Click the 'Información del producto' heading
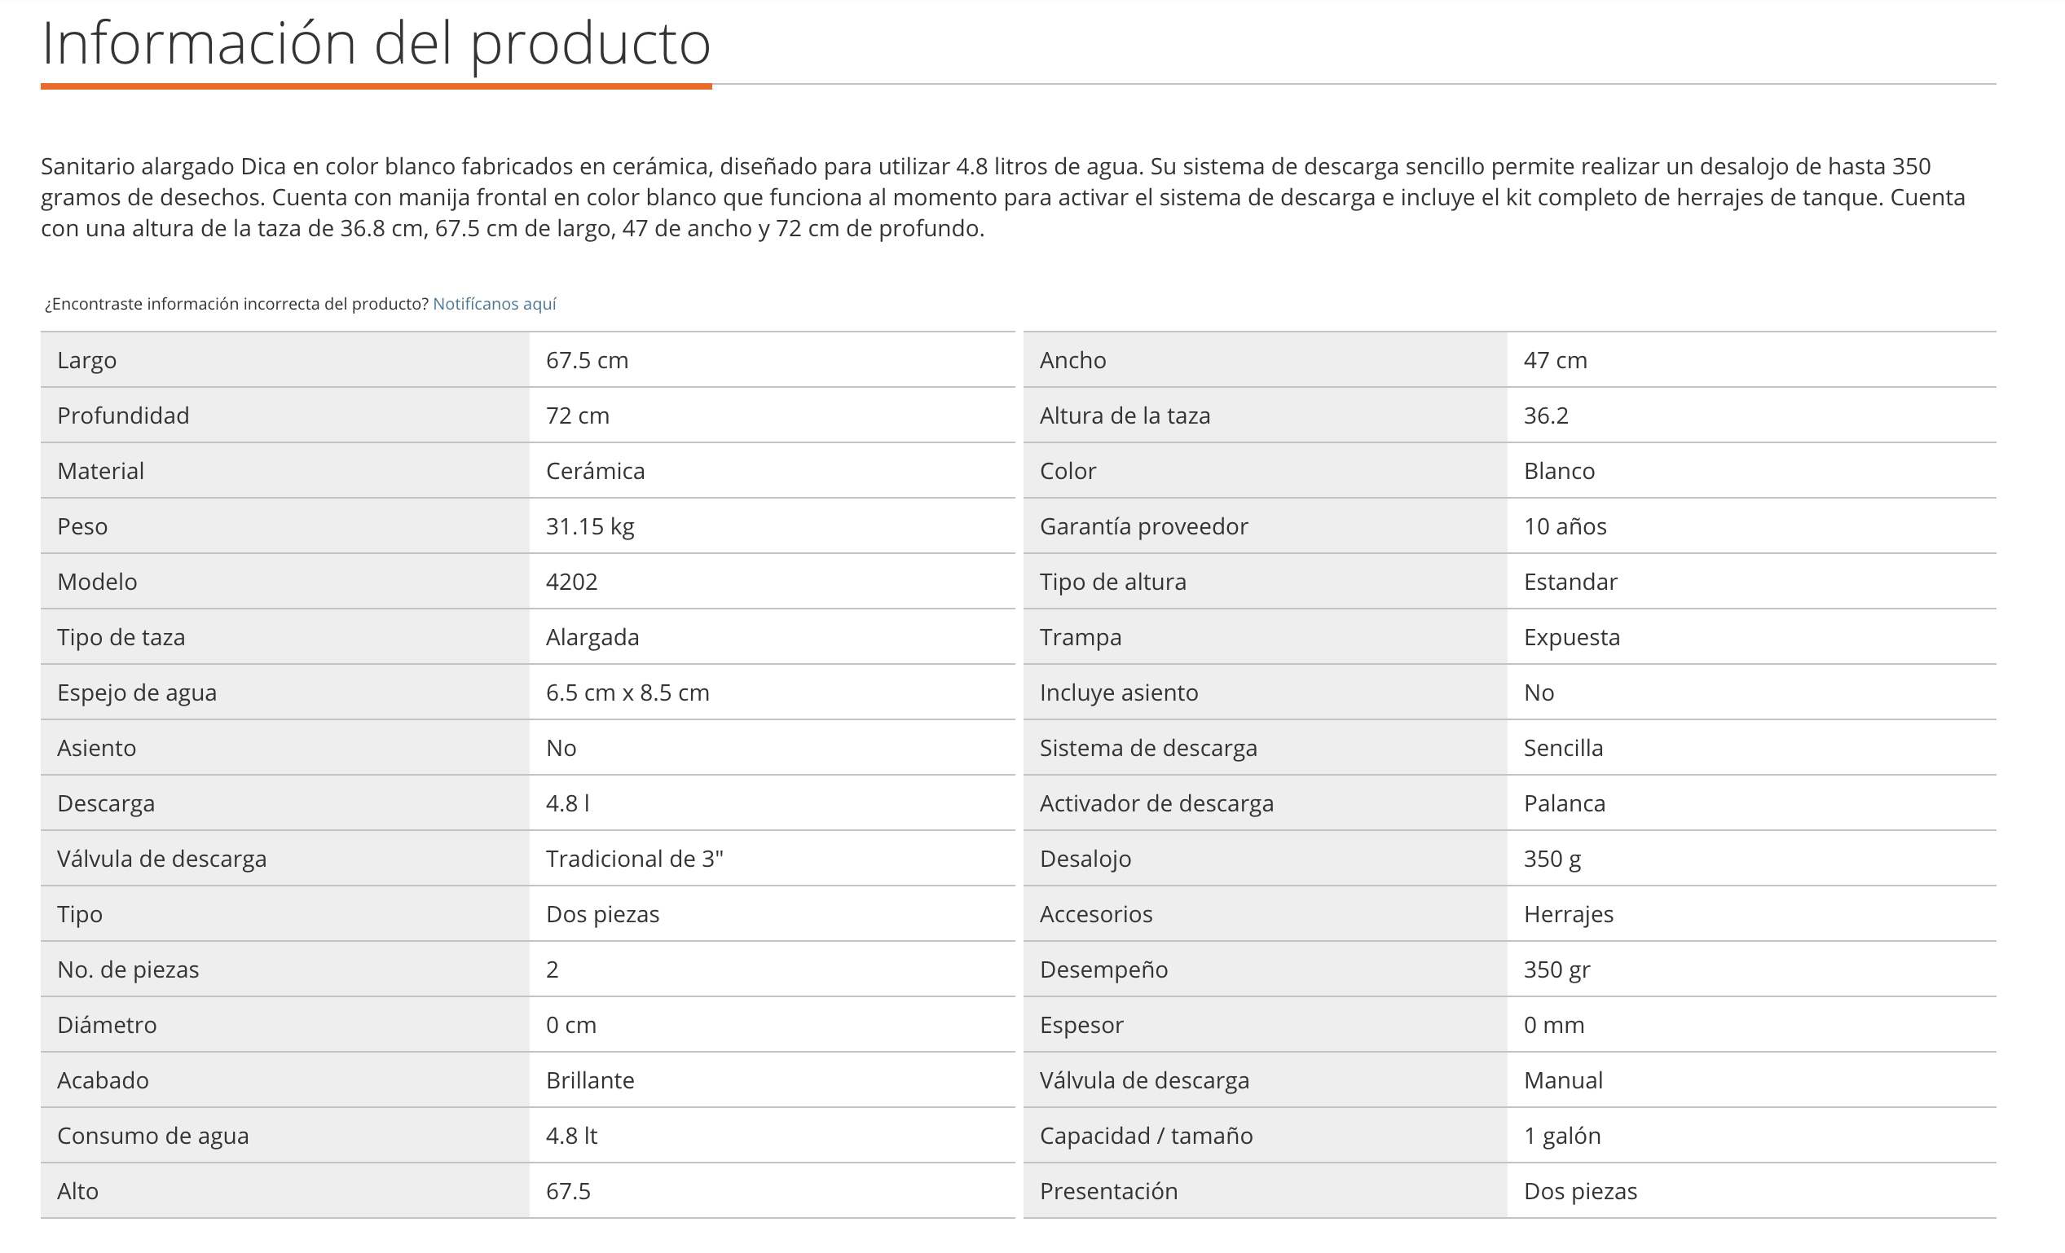Screen dimensions: 2065x1253 [x=376, y=42]
